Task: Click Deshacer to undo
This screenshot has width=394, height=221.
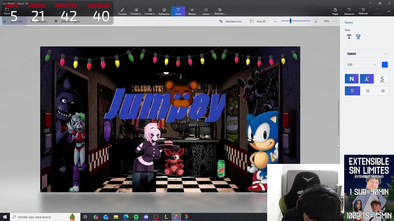Action: pos(349,11)
